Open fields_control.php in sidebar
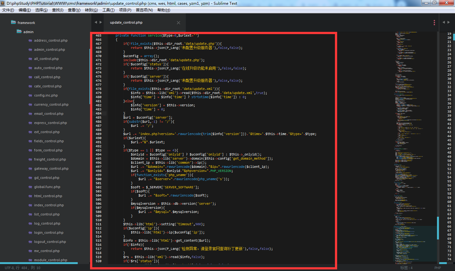This screenshot has height=271, width=455. [49, 141]
